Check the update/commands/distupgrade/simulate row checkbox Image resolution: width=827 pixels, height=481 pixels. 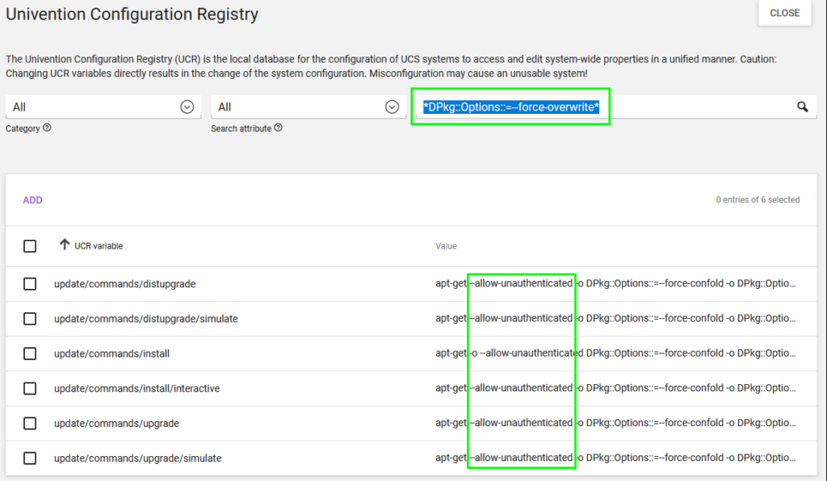click(30, 319)
